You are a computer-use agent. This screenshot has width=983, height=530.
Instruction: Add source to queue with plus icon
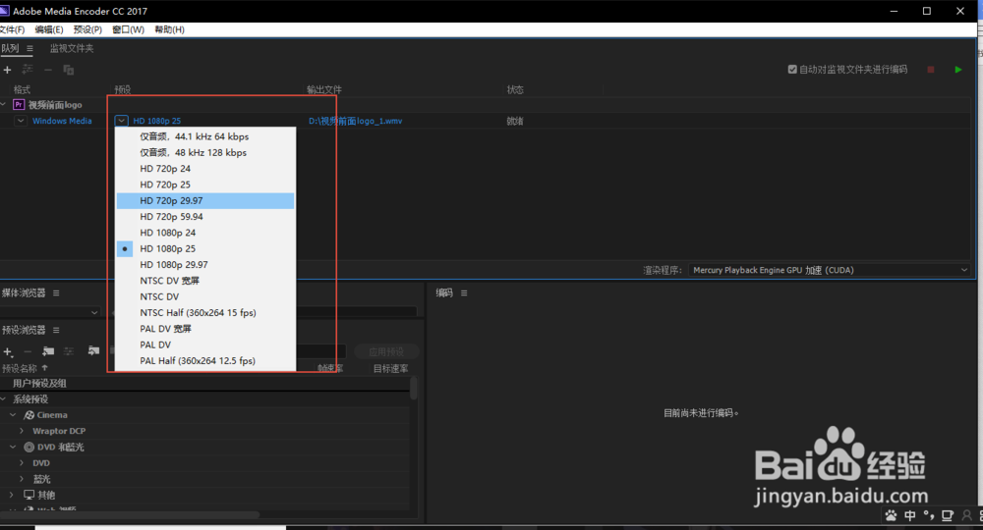pos(8,70)
